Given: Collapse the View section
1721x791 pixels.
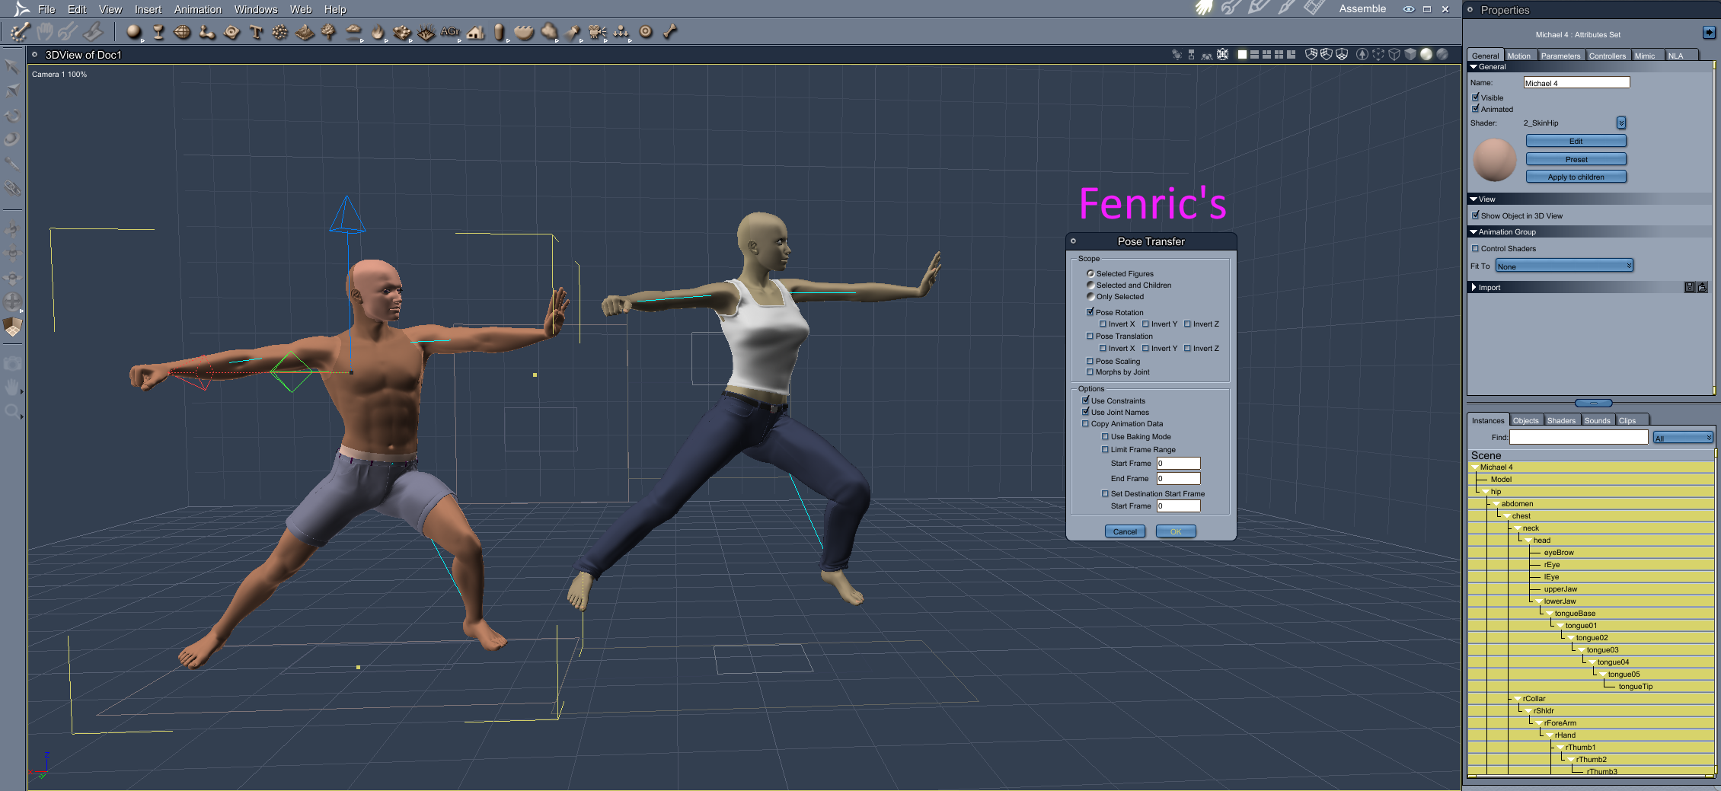Looking at the screenshot, I should coord(1474,199).
